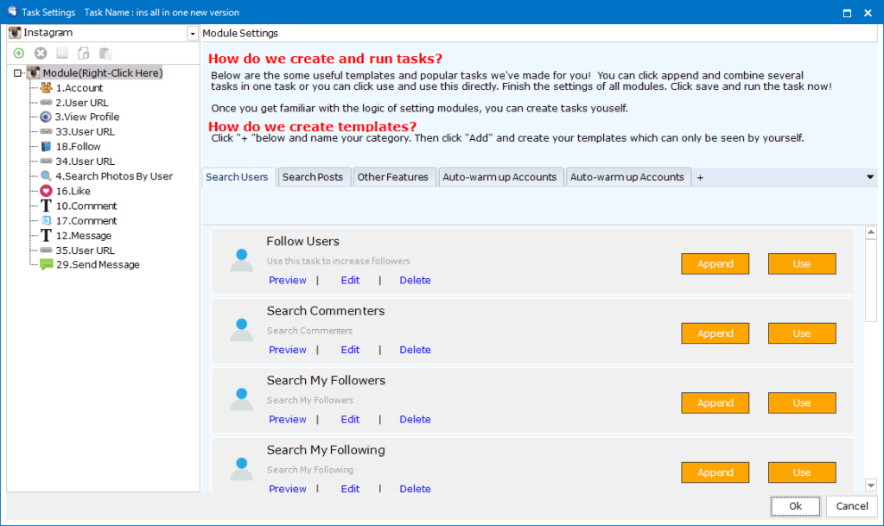Viewport: 884px width, 526px height.
Task: Click the green add module icon
Action: click(x=19, y=54)
